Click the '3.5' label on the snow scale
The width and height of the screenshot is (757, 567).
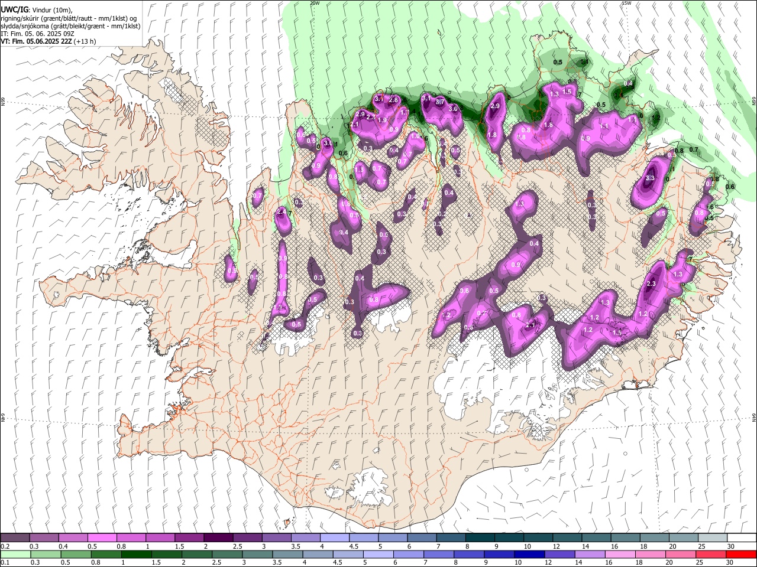click(x=295, y=546)
